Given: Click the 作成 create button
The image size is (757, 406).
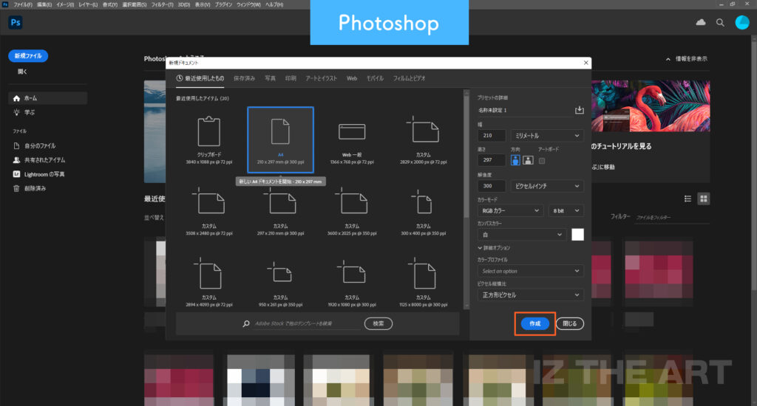Looking at the screenshot, I should point(535,323).
